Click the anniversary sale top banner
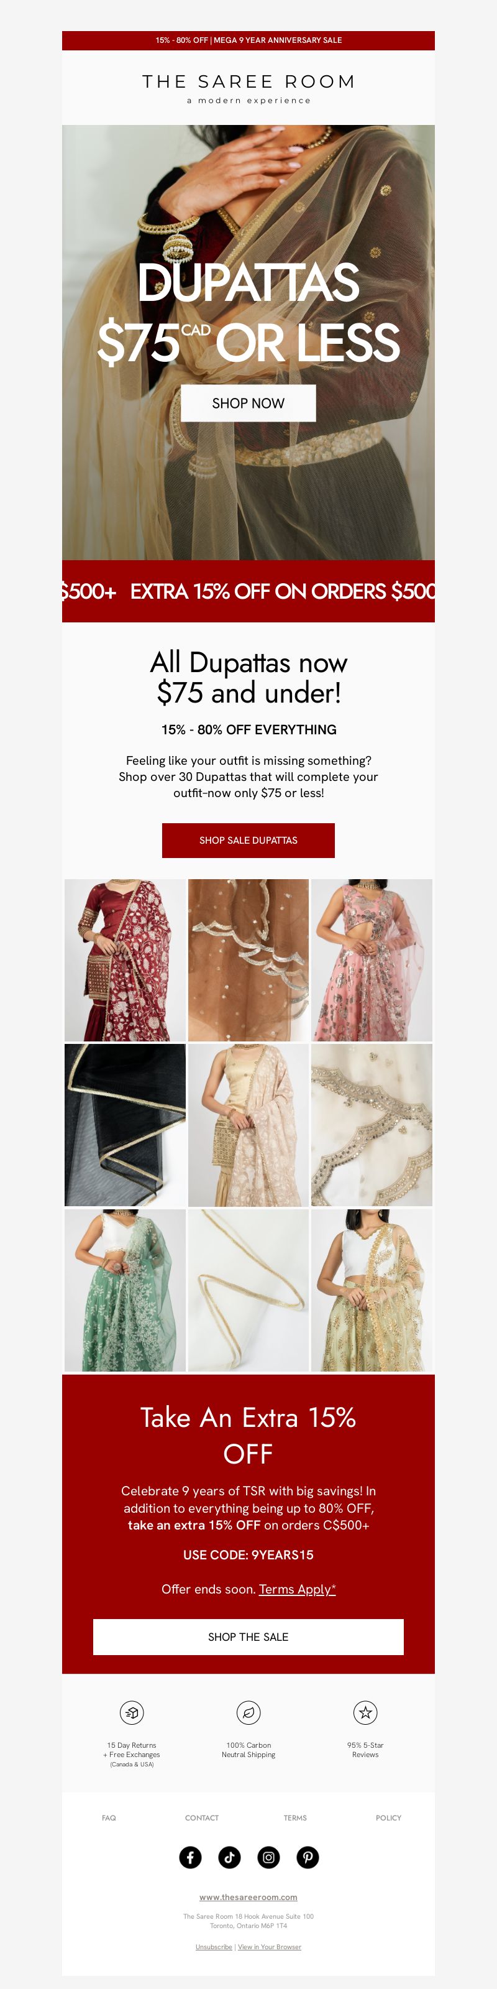Viewport: 497px width, 1989px height. point(248,40)
